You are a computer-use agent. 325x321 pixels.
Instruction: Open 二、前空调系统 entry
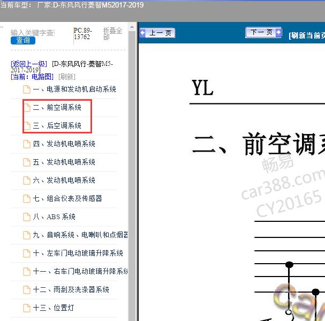click(x=57, y=108)
